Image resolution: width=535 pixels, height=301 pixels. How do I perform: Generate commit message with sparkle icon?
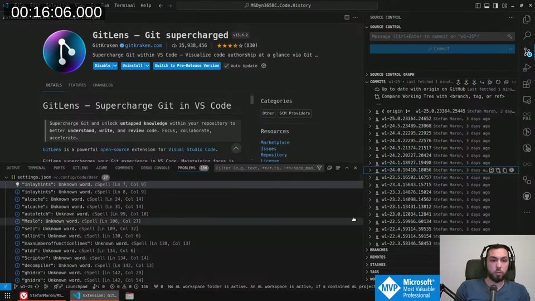509,36
